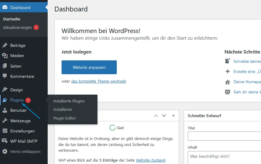Click the plus icon beside Erstelle eine

click(228, 71)
